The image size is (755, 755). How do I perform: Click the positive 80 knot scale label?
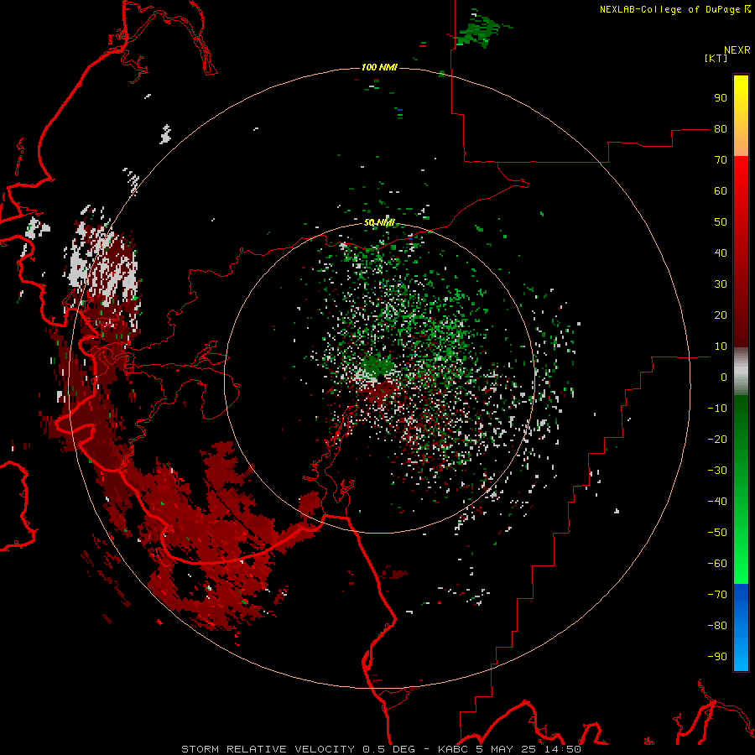point(721,129)
